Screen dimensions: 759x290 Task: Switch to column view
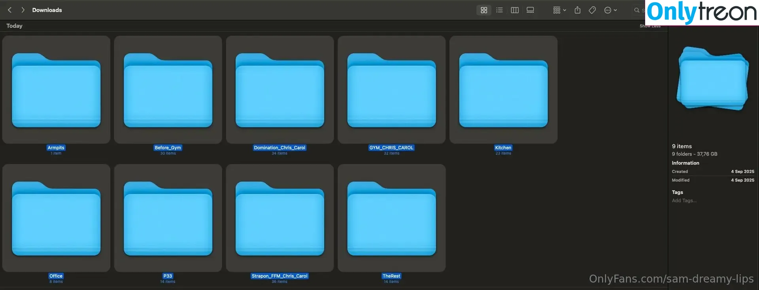(x=515, y=10)
